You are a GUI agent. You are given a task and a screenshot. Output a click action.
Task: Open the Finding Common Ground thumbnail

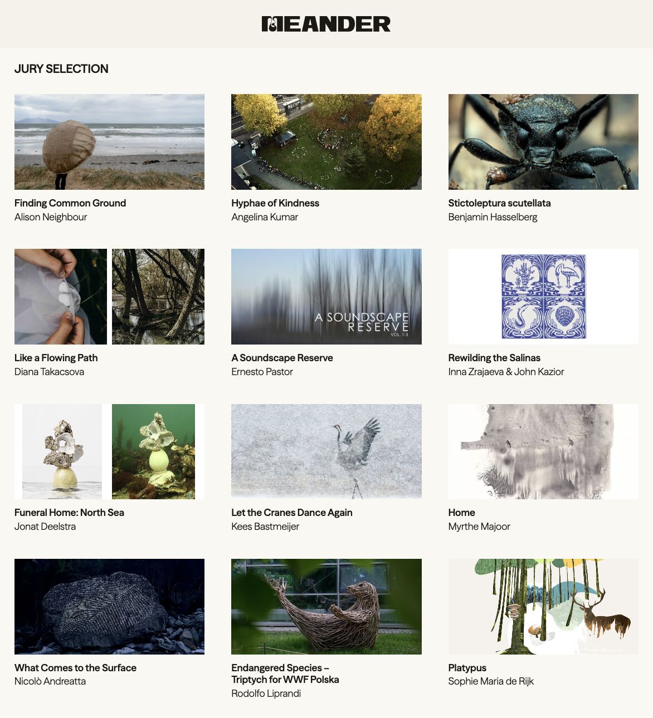coord(109,142)
